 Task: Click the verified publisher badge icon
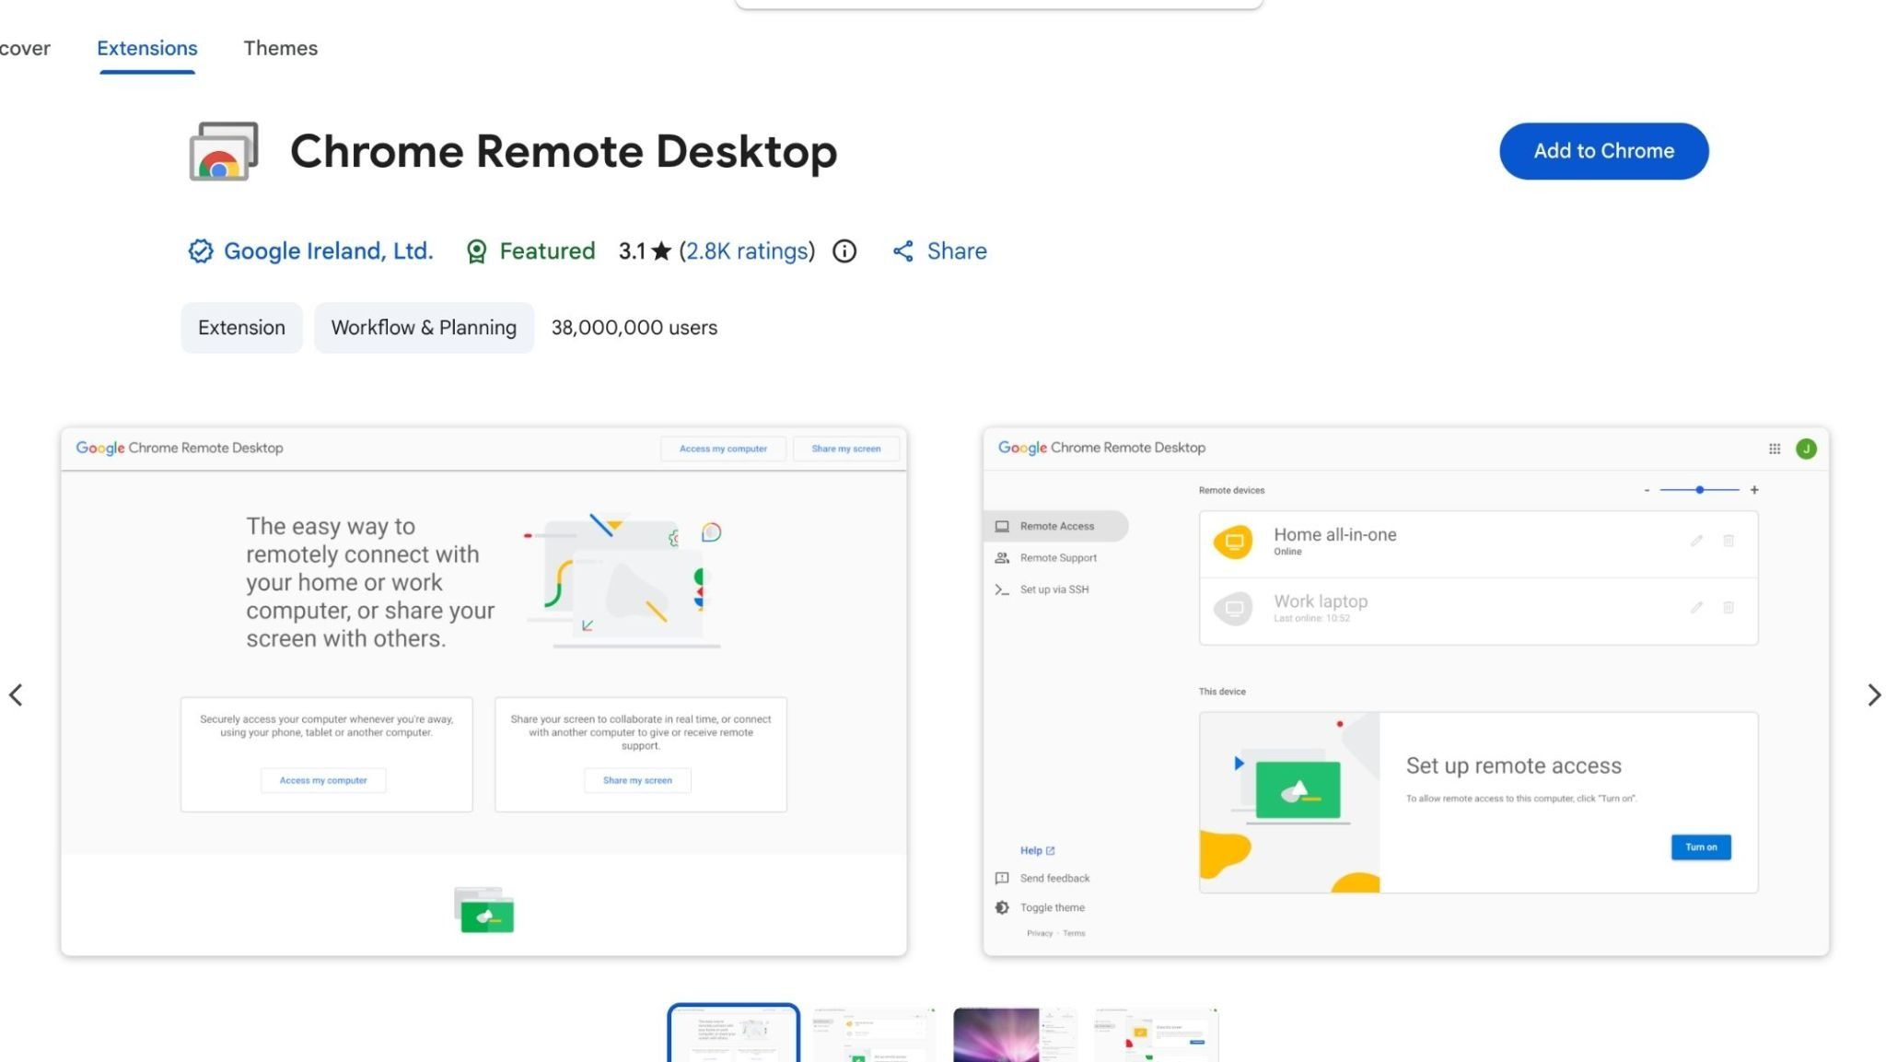pyautogui.click(x=200, y=251)
